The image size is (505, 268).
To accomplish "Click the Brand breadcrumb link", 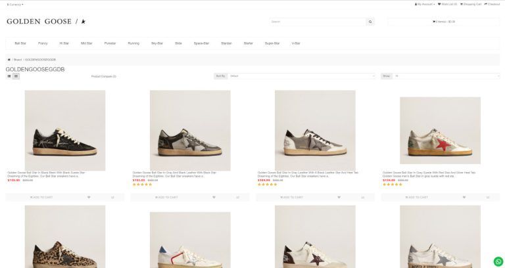I will pos(18,60).
